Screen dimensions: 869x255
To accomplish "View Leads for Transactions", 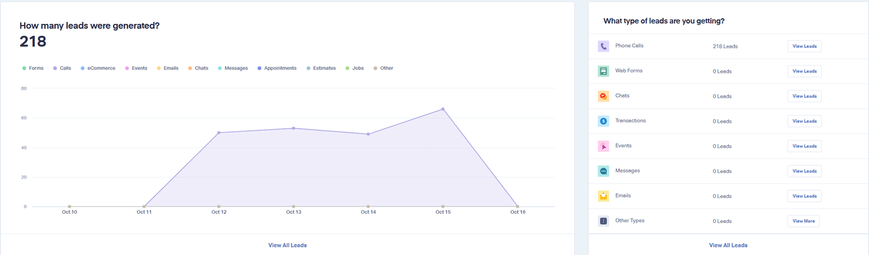I will [x=804, y=121].
